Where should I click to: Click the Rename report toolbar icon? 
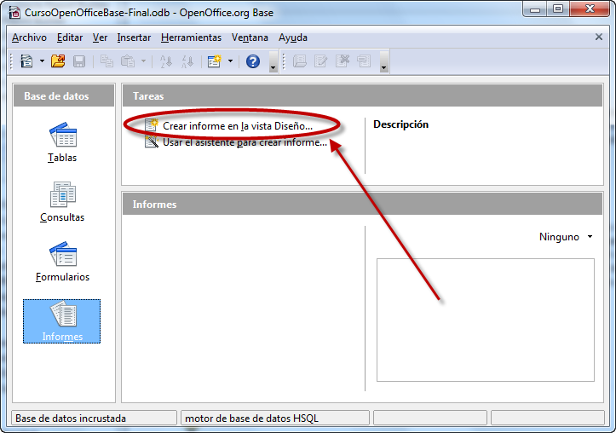[x=364, y=61]
